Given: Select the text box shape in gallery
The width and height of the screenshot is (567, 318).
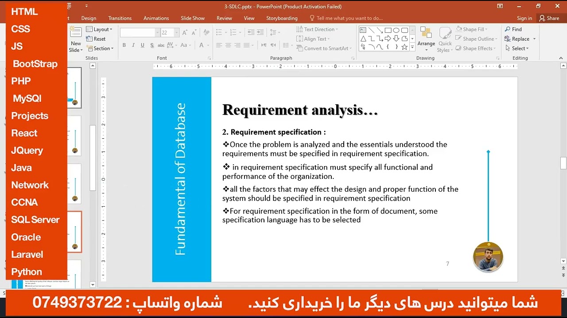Looking at the screenshot, I should pyautogui.click(x=363, y=30).
